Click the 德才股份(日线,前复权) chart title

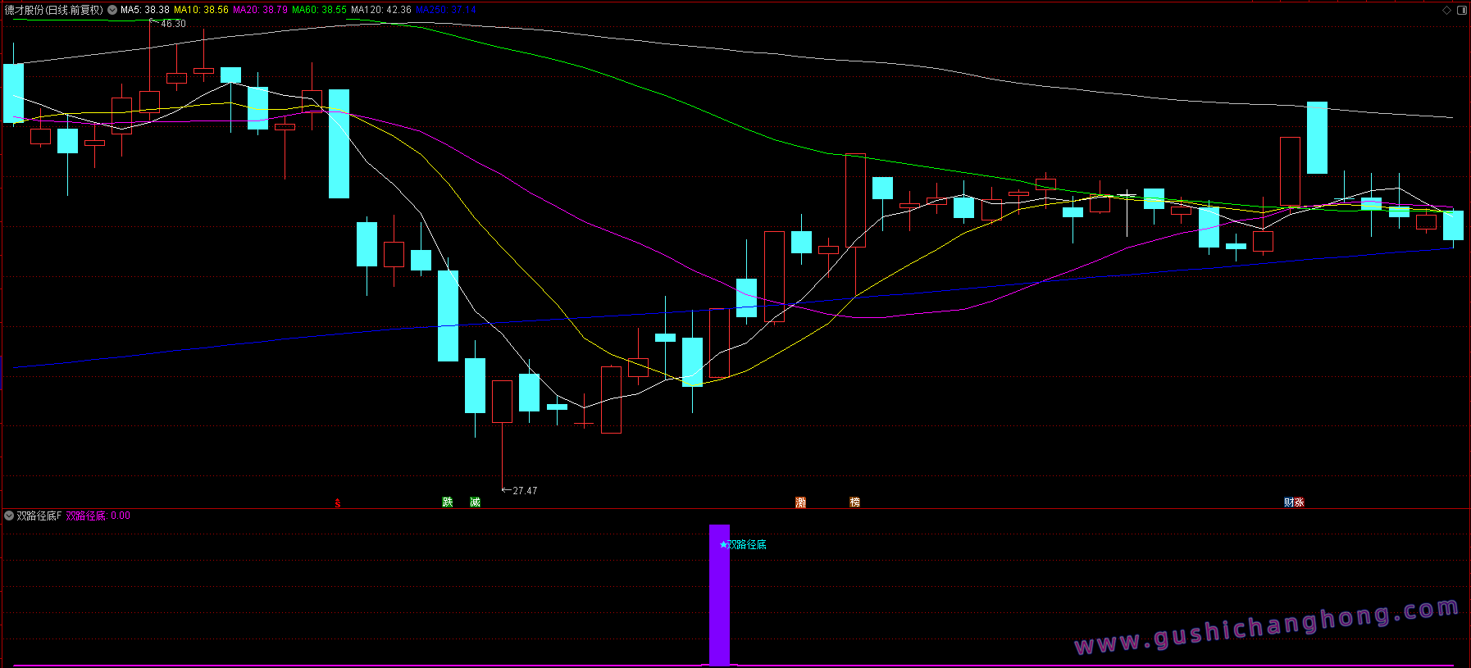[x=54, y=10]
